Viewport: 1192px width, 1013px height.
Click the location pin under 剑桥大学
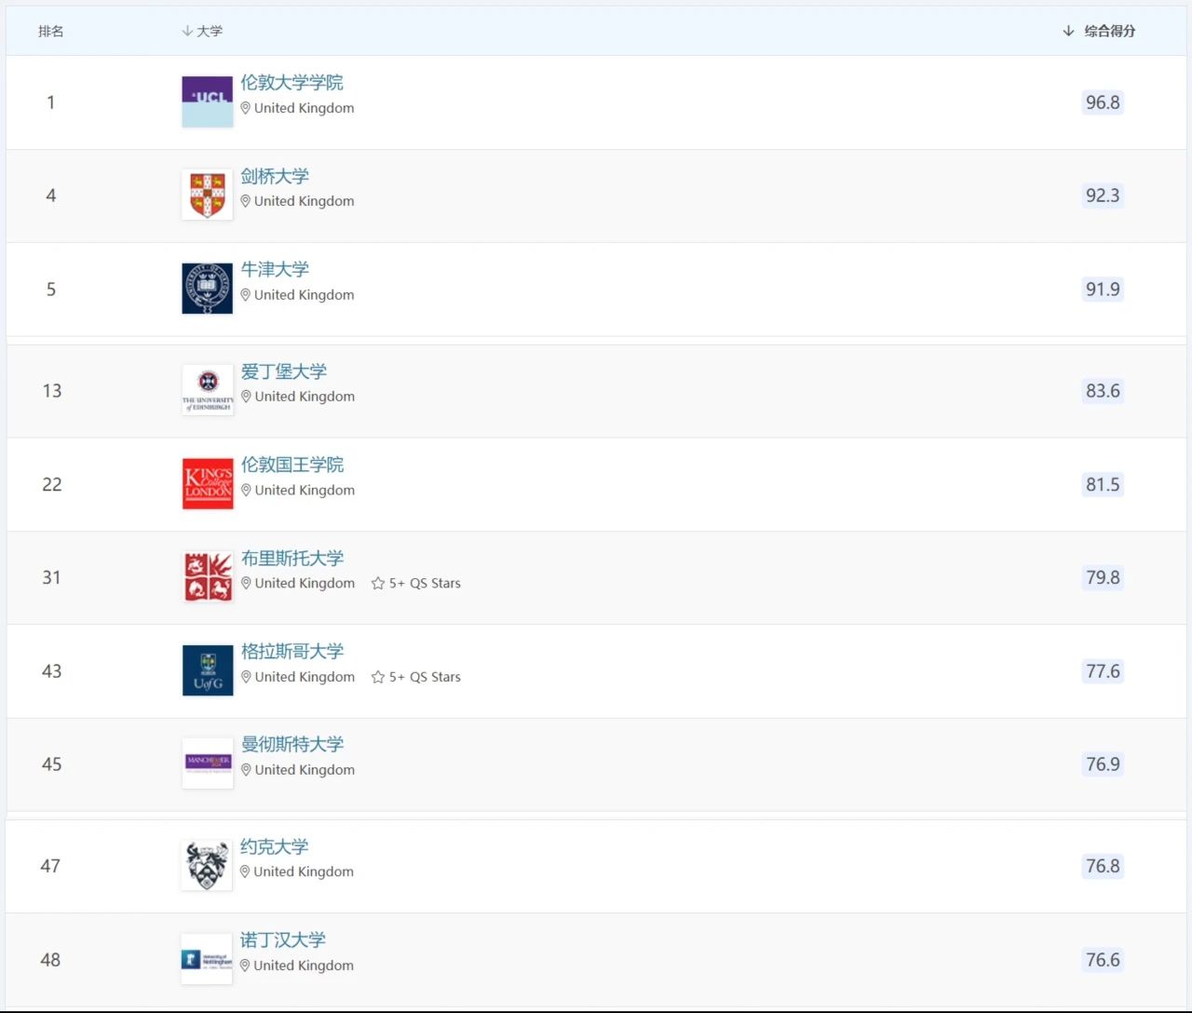246,201
